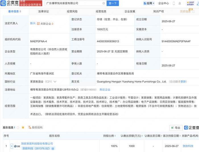Click the 全国企业信用查询 red banner

(31, 3)
